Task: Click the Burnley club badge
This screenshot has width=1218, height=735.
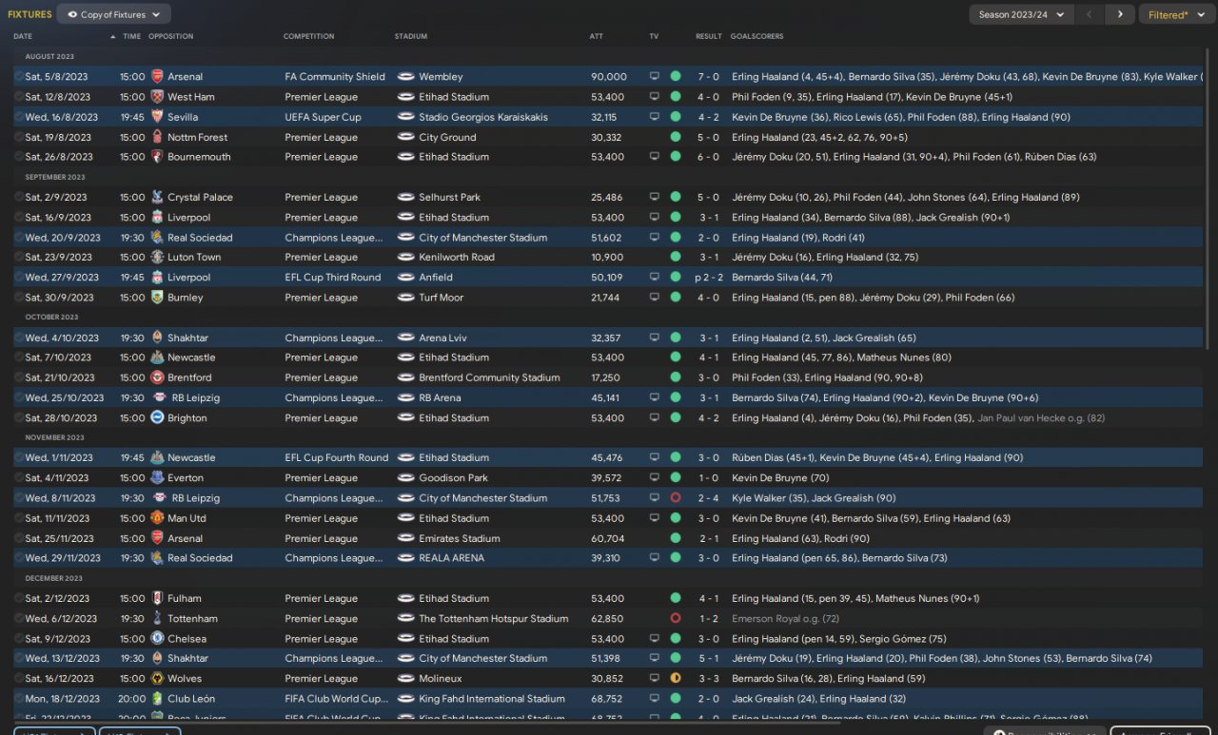Action: (157, 298)
